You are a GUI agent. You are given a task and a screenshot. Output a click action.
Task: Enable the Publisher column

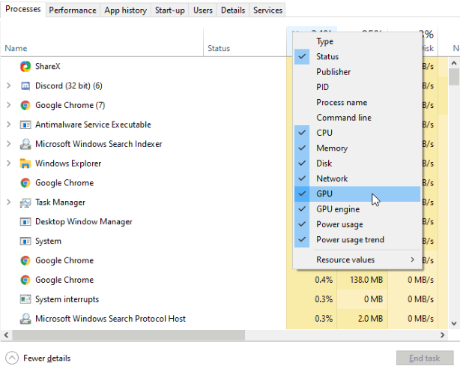pyautogui.click(x=357, y=72)
